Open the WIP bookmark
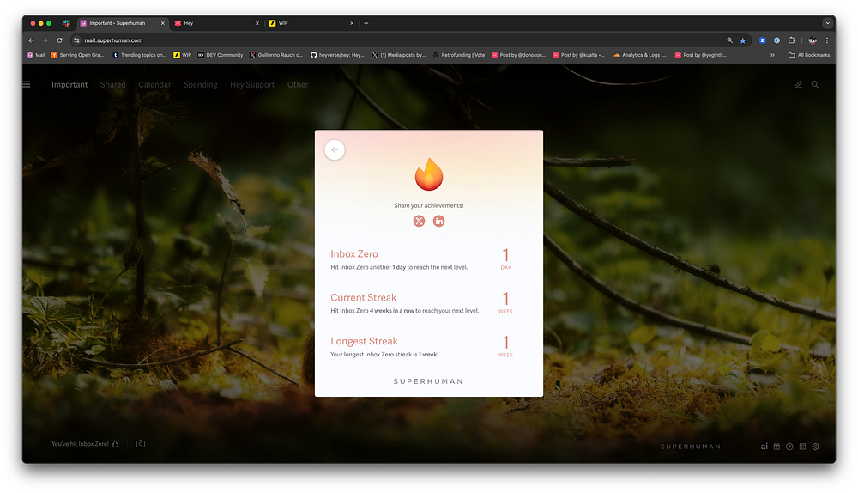Image resolution: width=858 pixels, height=493 pixels. point(182,55)
